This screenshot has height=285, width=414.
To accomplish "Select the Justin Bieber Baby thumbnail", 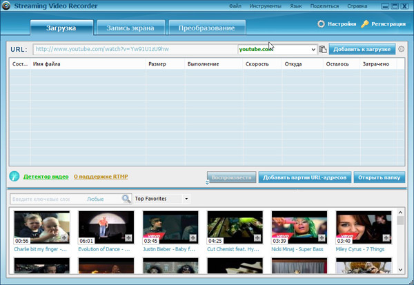I will coord(170,228).
